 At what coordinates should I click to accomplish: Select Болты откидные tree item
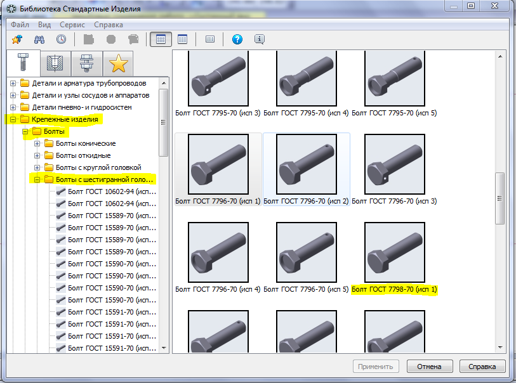pyautogui.click(x=77, y=155)
